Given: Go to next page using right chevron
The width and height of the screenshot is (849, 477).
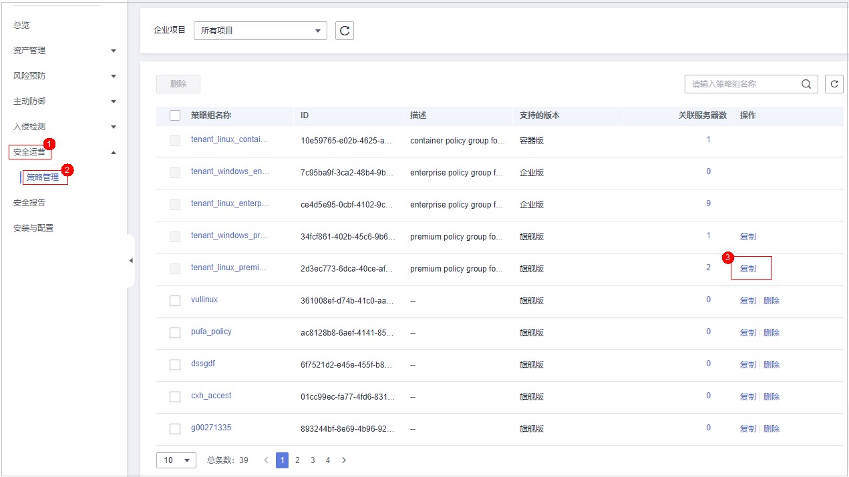Looking at the screenshot, I should 344,460.
